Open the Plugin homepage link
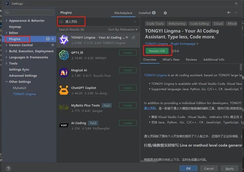 [184, 44]
